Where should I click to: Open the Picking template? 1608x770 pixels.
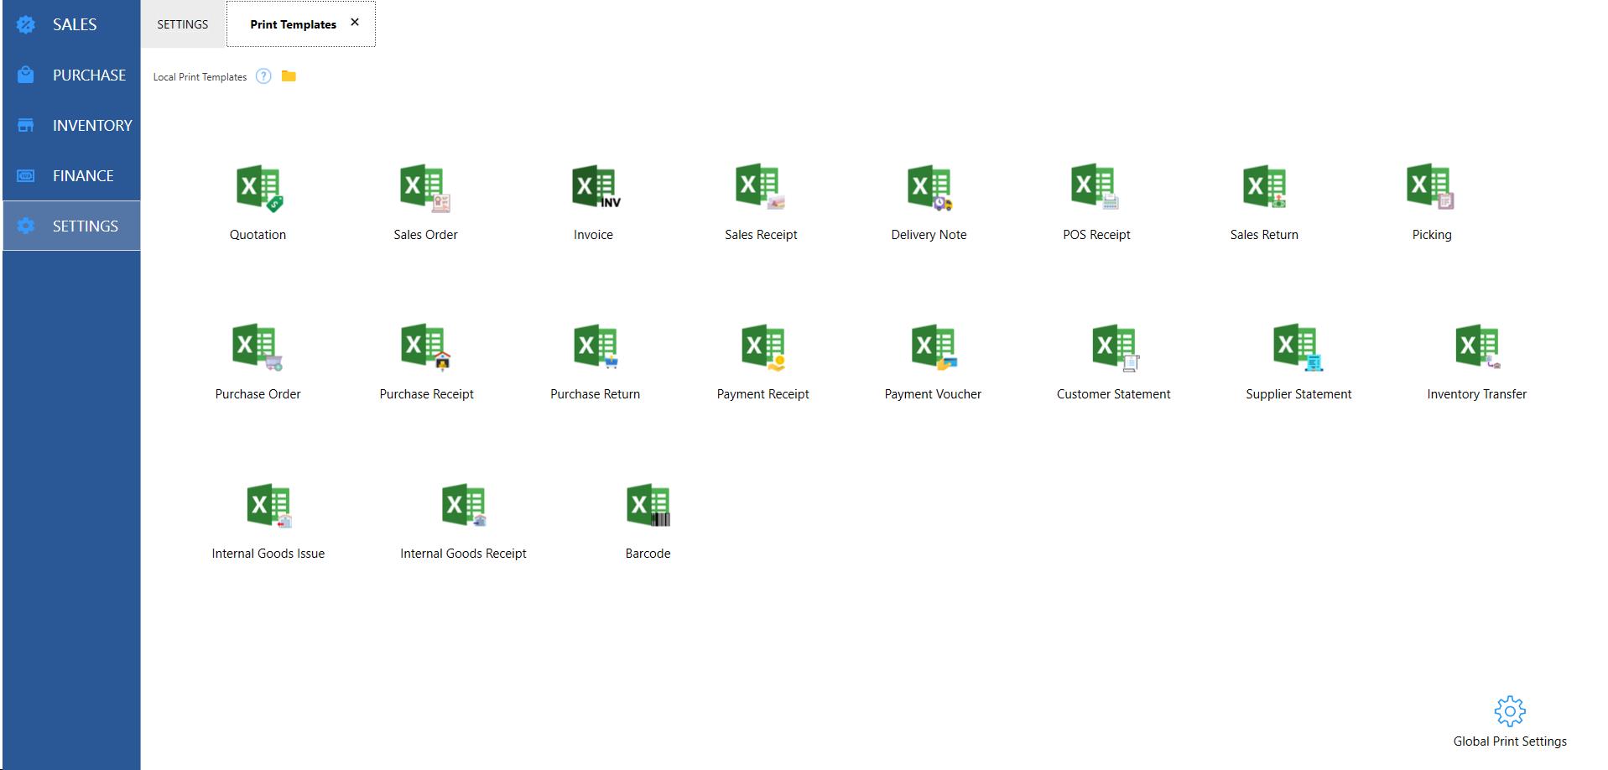[x=1430, y=188]
